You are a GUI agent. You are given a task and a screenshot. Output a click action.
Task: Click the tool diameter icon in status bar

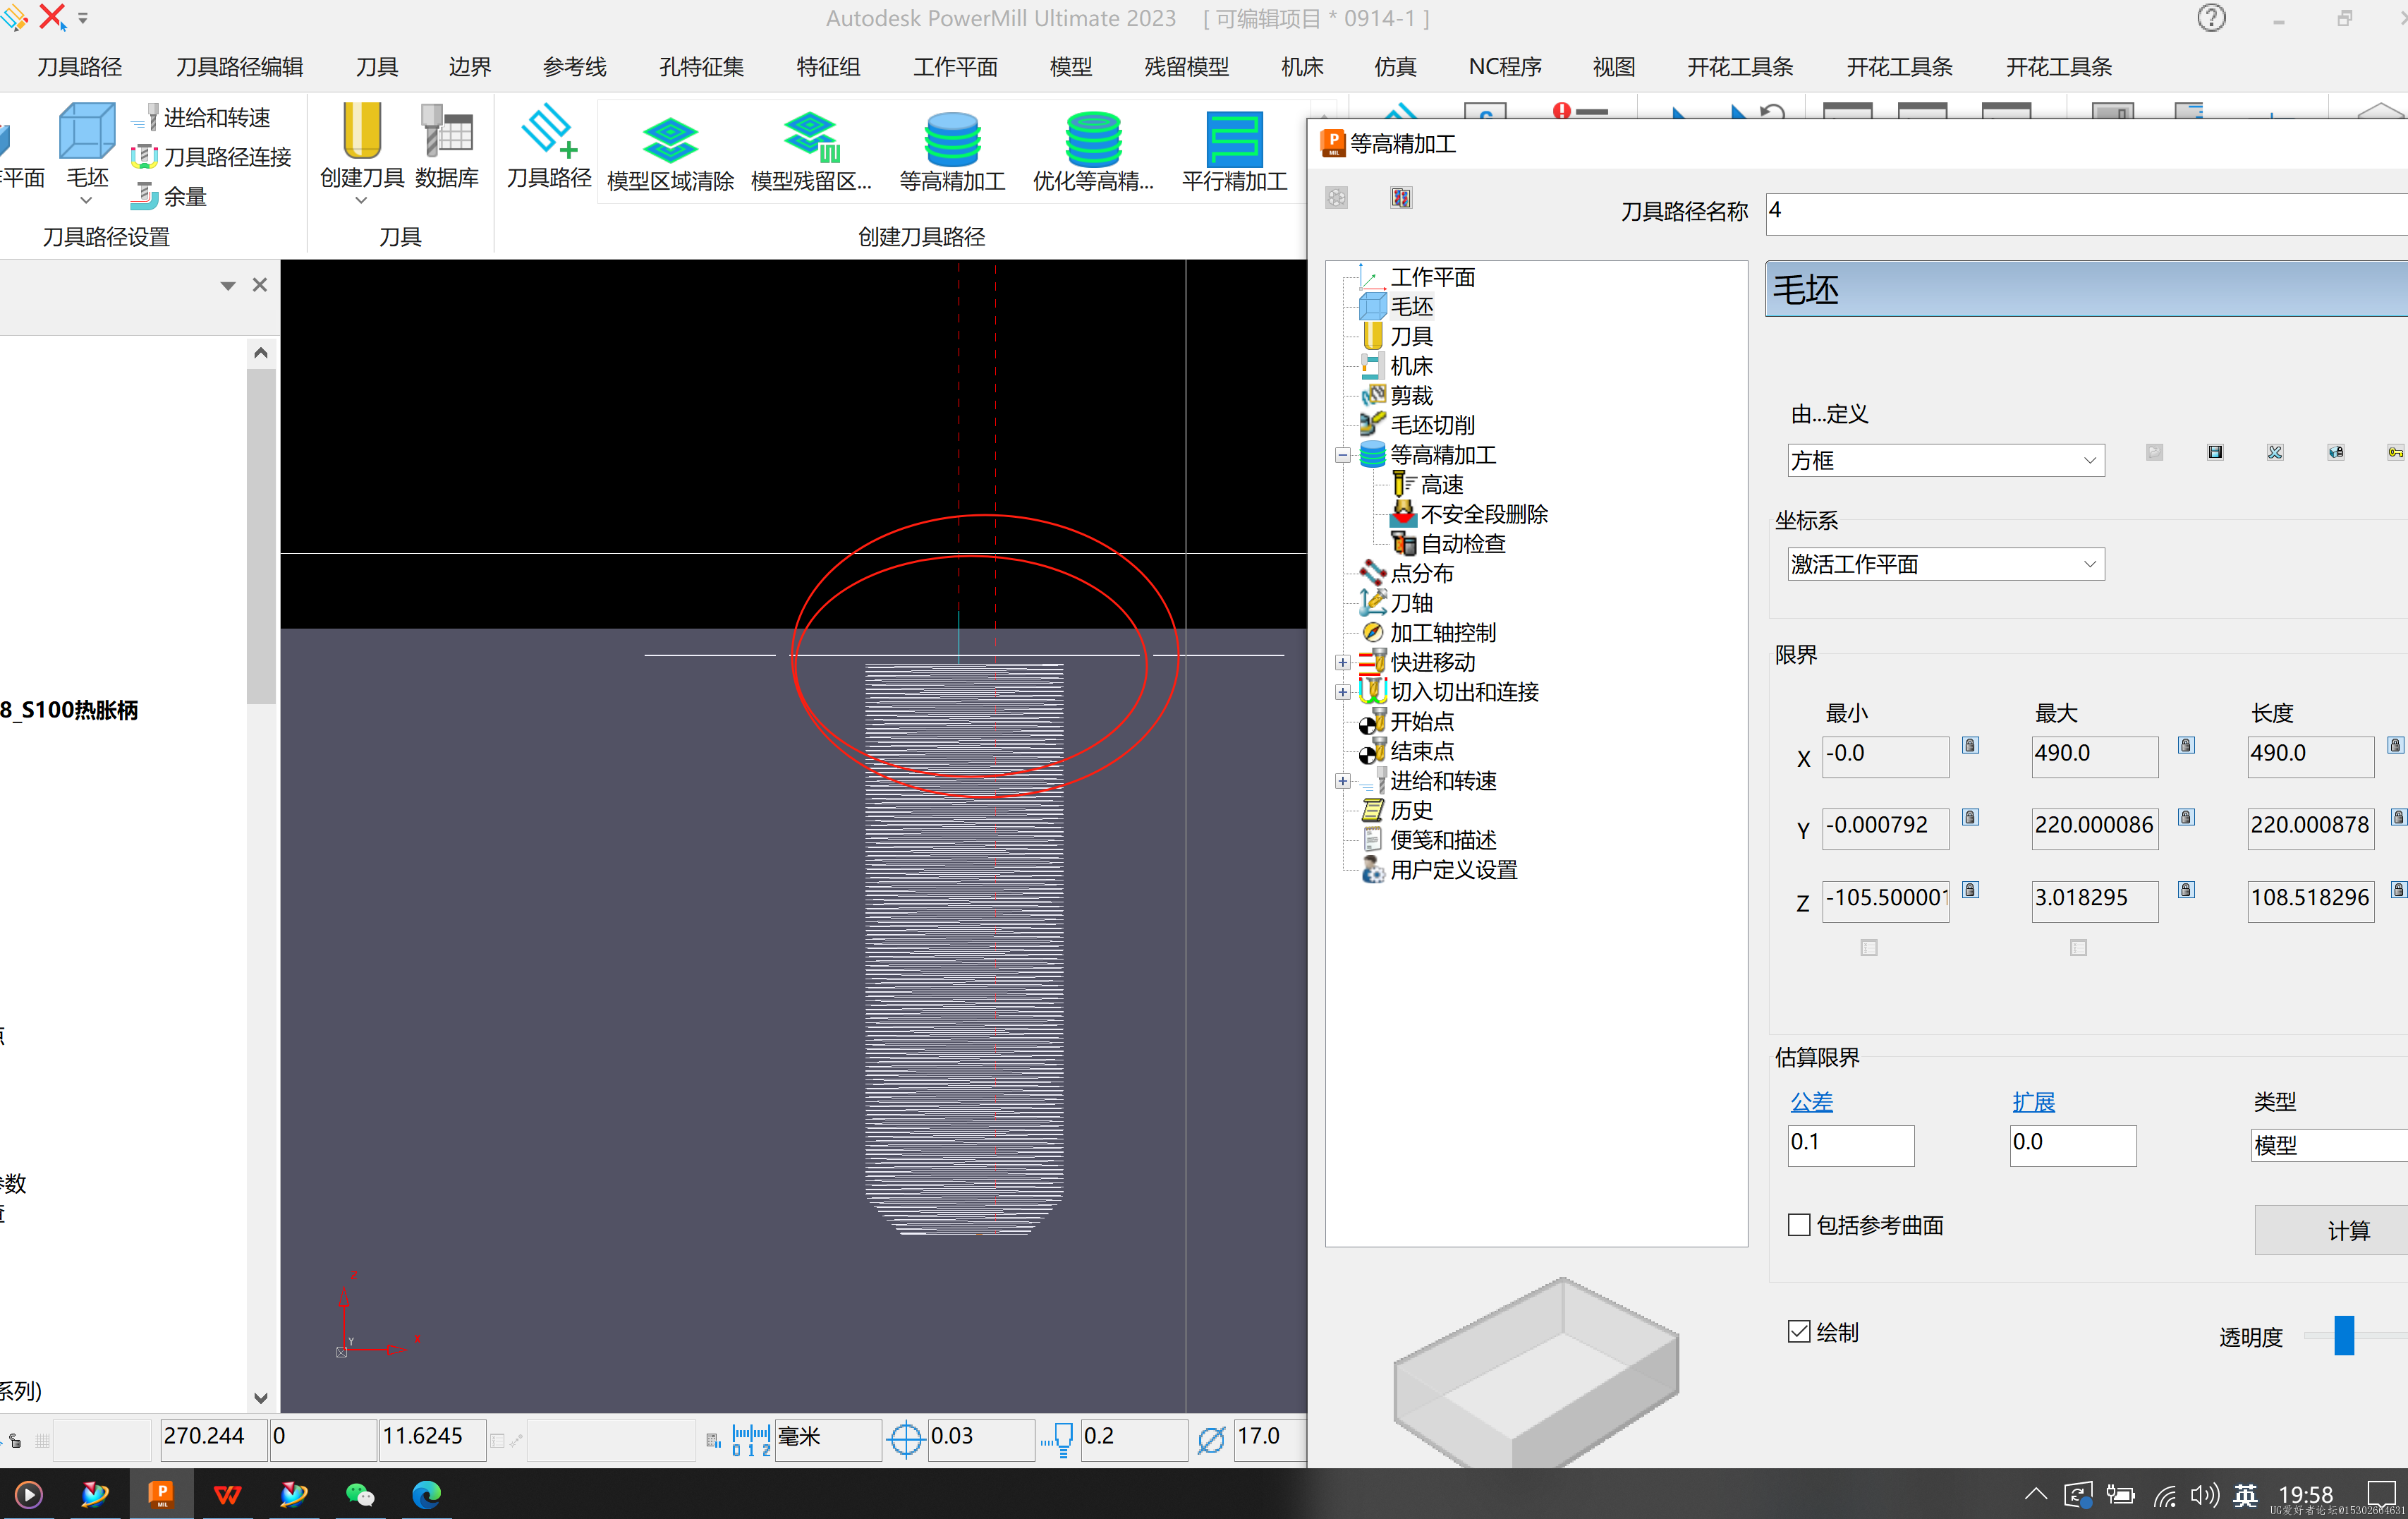click(1211, 1439)
